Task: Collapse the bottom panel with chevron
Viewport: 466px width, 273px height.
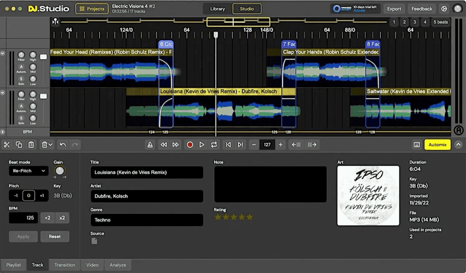Action: [x=458, y=144]
